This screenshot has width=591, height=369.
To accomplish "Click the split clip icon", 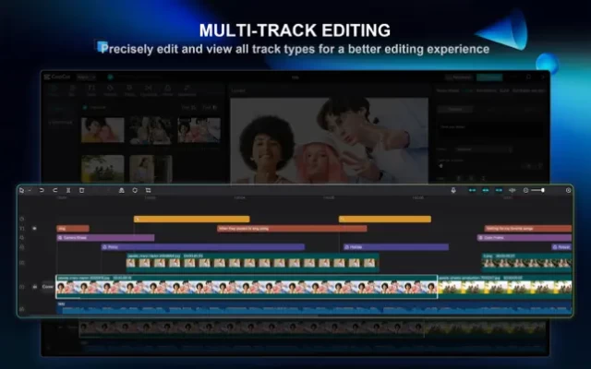I will coord(68,190).
